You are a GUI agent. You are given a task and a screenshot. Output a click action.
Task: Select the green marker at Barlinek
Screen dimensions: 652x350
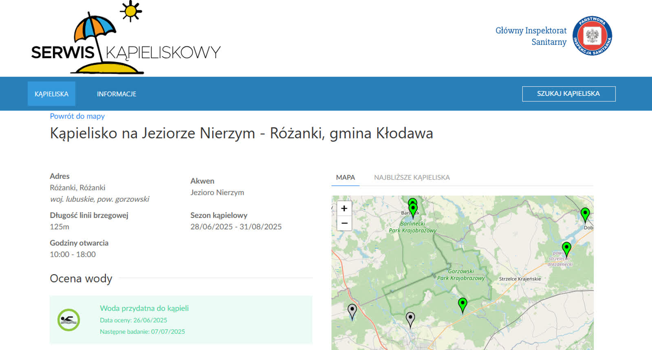pos(413,209)
